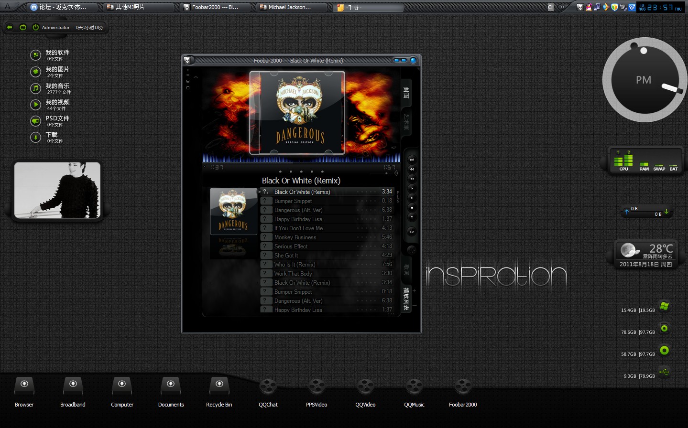Click the weather widget showing 28℃
Viewport: 688px width, 428px height.
coord(646,255)
